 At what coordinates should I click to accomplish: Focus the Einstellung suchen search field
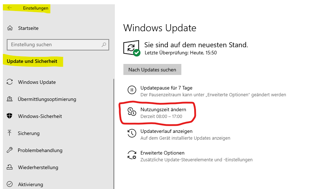(x=58, y=45)
